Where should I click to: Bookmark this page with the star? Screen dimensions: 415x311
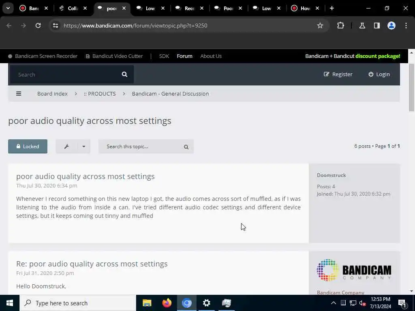pyautogui.click(x=320, y=26)
